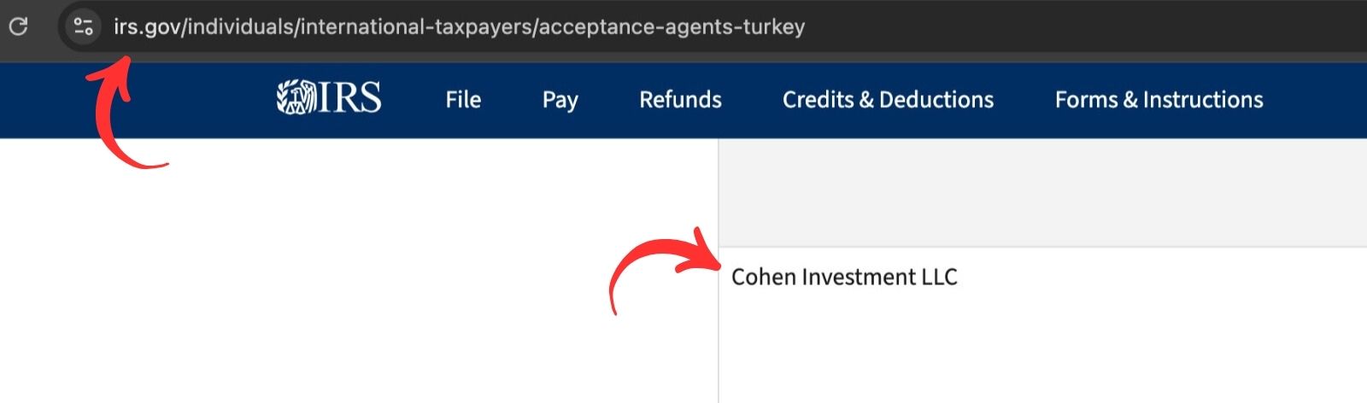Image resolution: width=1367 pixels, height=403 pixels.
Task: Open Forms & Instructions section
Action: point(1159,100)
